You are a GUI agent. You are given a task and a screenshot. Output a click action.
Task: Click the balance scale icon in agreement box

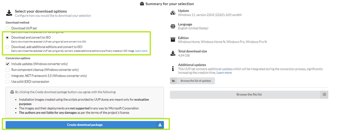coord(12,92)
